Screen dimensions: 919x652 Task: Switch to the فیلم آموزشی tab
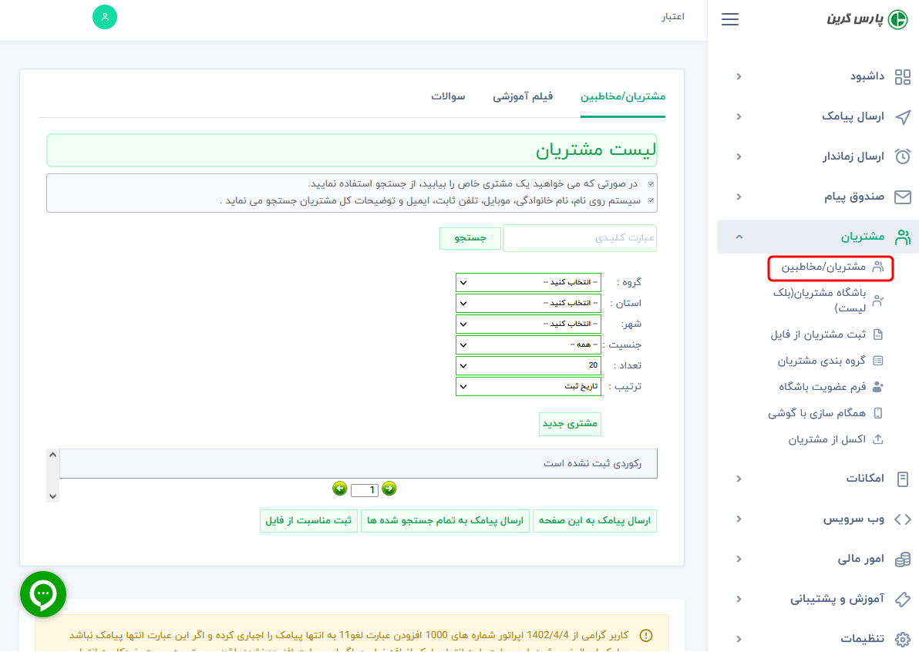[x=523, y=97]
